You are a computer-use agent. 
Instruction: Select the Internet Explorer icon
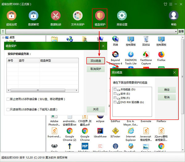tap(131, 135)
